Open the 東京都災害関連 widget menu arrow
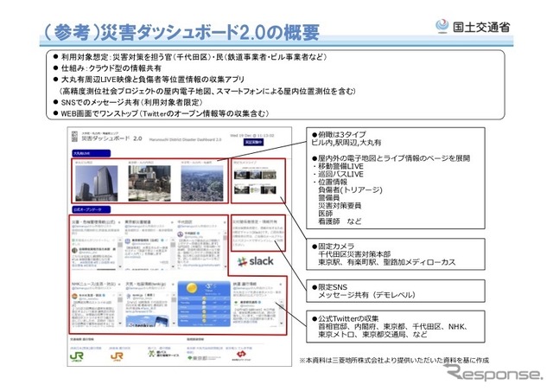553x391 pixels. coord(173,222)
